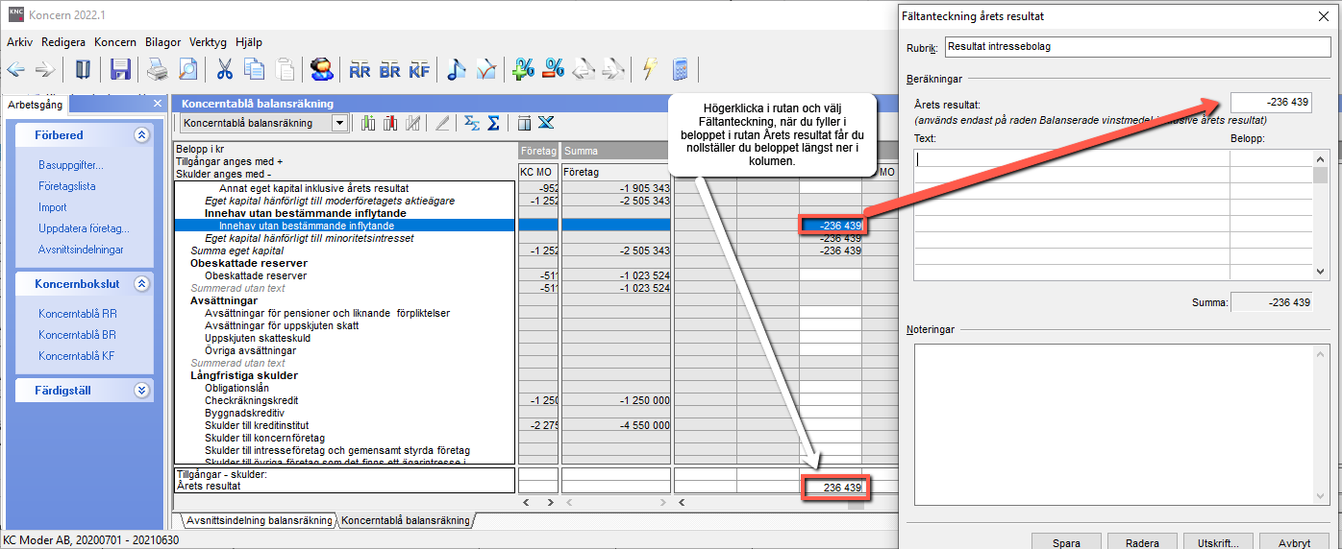The height and width of the screenshot is (549, 1342).
Task: Click the user person icon in toolbar
Action: pyautogui.click(x=322, y=69)
